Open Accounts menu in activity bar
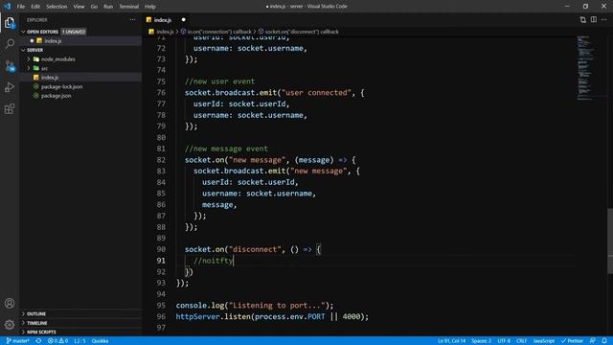 coord(10,304)
